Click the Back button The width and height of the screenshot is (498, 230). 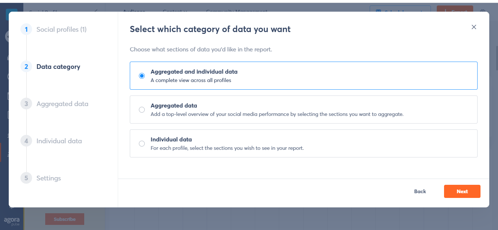420,191
